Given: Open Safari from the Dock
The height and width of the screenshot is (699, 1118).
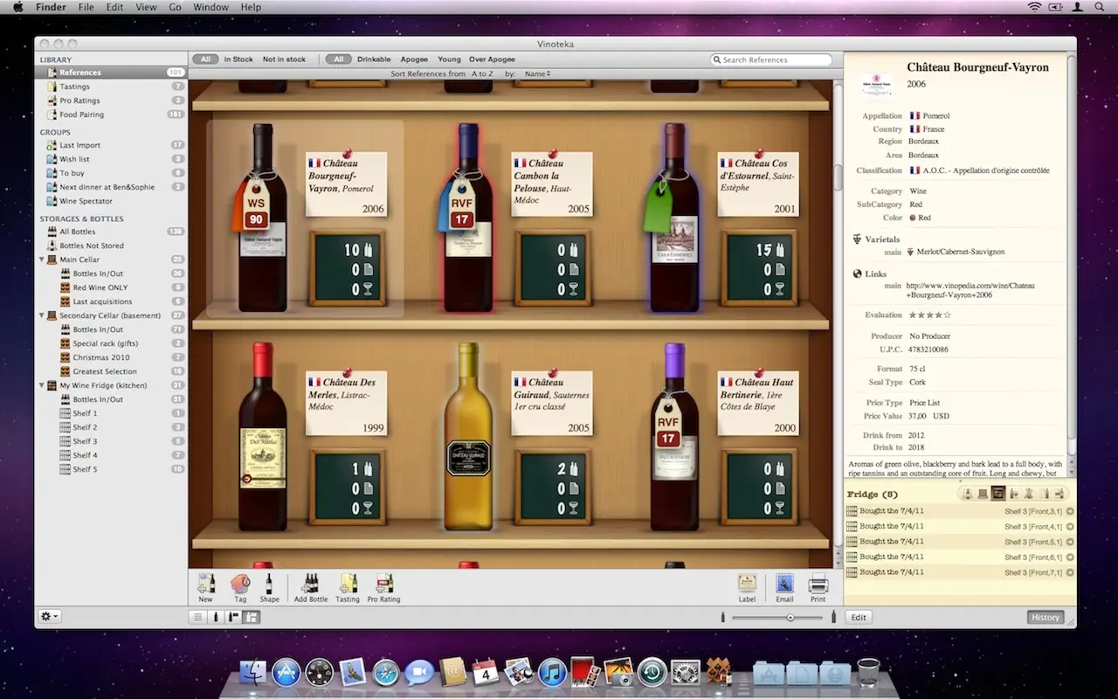Looking at the screenshot, I should pyautogui.click(x=386, y=672).
